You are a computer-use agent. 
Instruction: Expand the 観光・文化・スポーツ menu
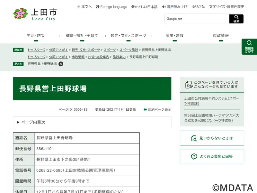tap(128, 36)
